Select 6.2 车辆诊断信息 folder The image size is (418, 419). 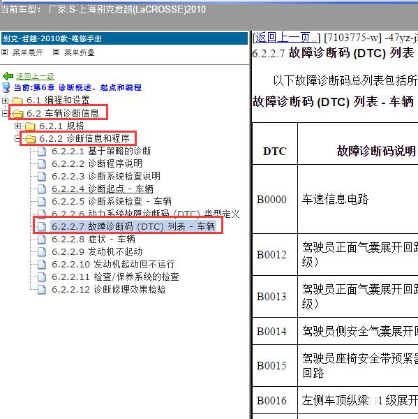pyautogui.click(x=63, y=113)
